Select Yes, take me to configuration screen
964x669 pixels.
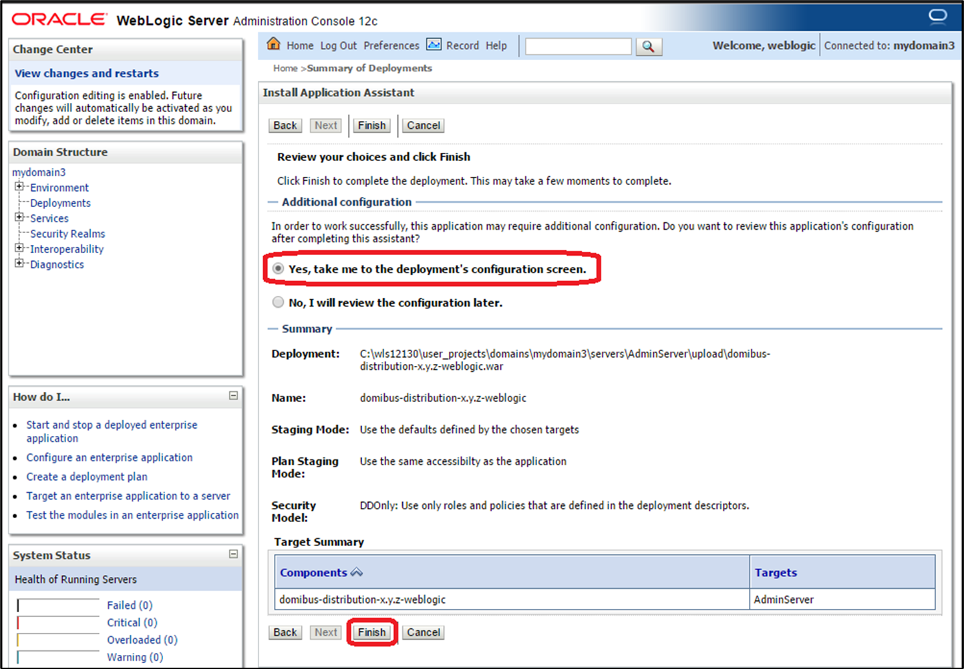coord(278,268)
